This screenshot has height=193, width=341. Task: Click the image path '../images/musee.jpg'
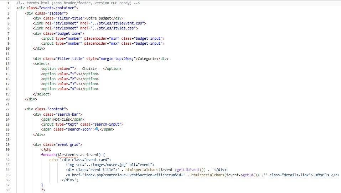[x=106, y=165]
